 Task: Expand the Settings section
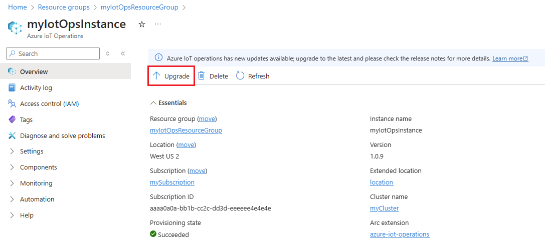12,151
